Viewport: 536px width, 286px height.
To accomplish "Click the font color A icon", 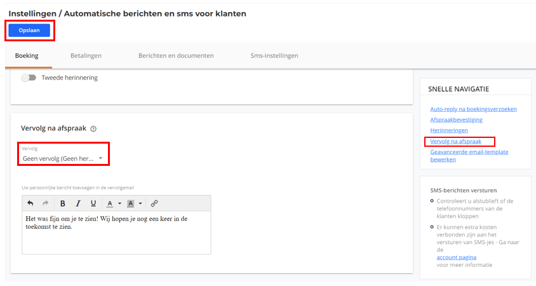I will 110,204.
